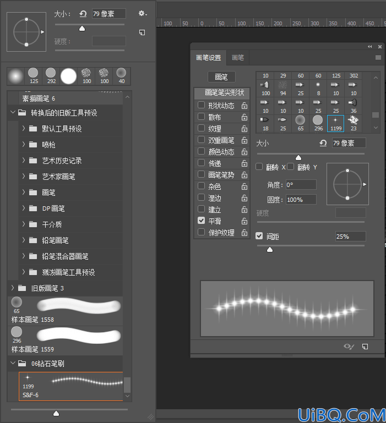The height and width of the screenshot is (423, 386).
Task: Enable the 保护纹理 checkbox
Action: pyautogui.click(x=201, y=232)
